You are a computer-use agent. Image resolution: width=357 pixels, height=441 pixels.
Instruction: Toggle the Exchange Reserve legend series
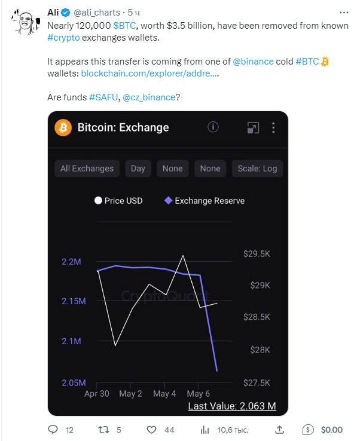[205, 201]
